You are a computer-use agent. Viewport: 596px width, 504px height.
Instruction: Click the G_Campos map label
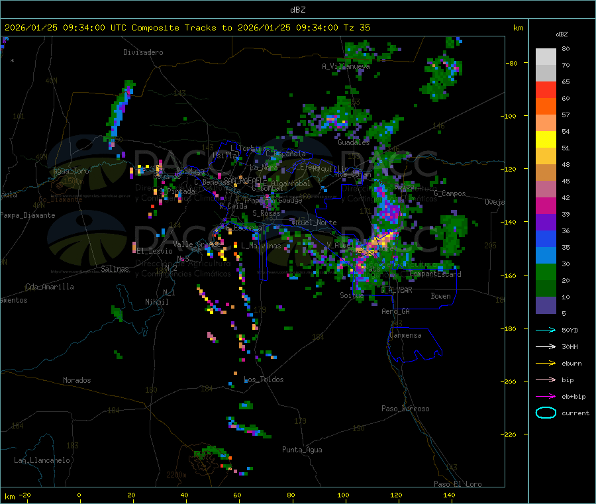click(450, 193)
